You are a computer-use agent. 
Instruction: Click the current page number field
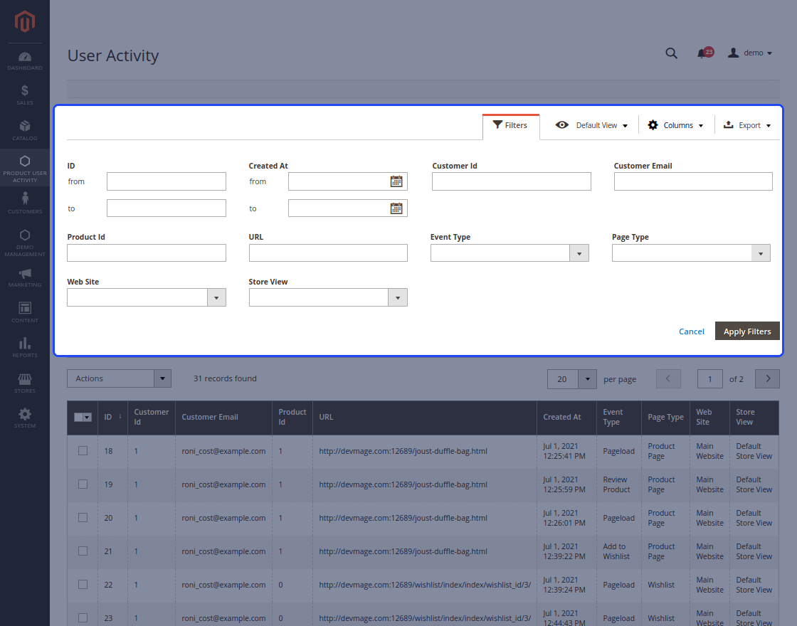(710, 379)
